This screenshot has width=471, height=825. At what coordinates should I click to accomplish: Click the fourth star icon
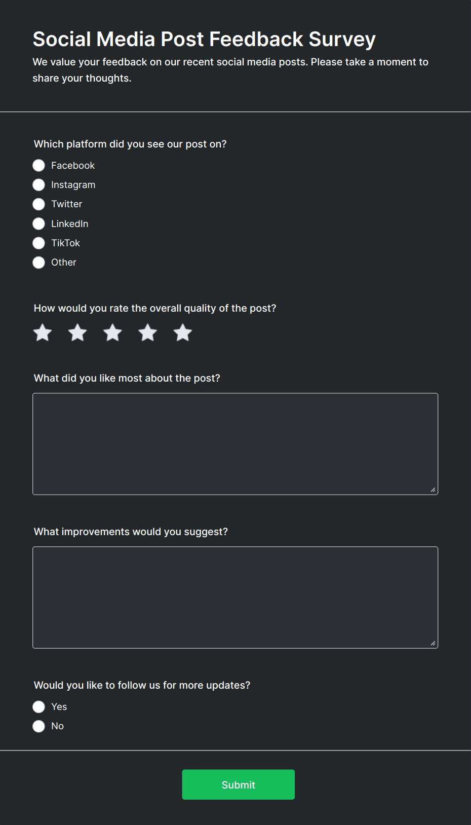point(147,332)
